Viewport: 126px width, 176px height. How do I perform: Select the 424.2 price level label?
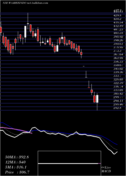tap(118, 19)
